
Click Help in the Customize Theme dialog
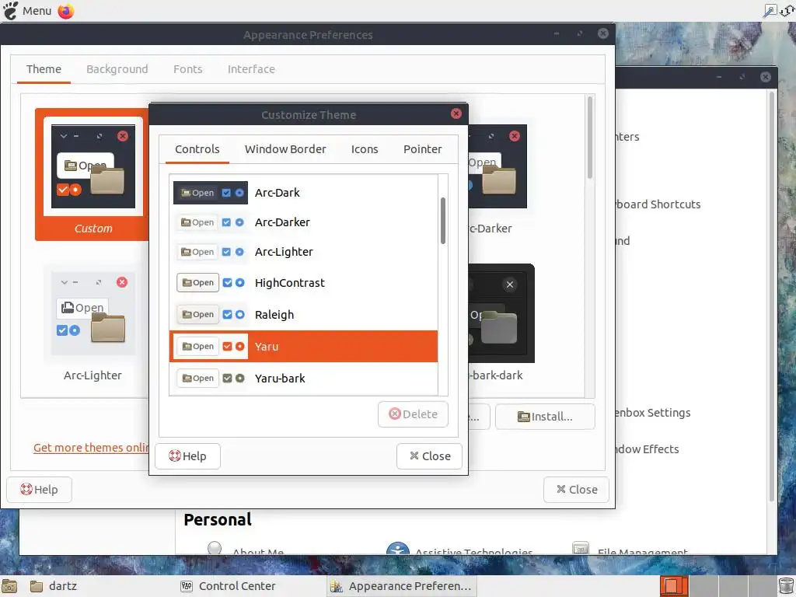point(187,456)
